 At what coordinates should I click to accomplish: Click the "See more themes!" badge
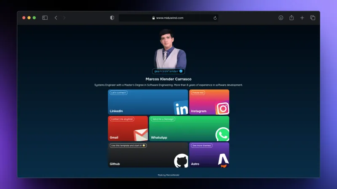click(x=202, y=145)
